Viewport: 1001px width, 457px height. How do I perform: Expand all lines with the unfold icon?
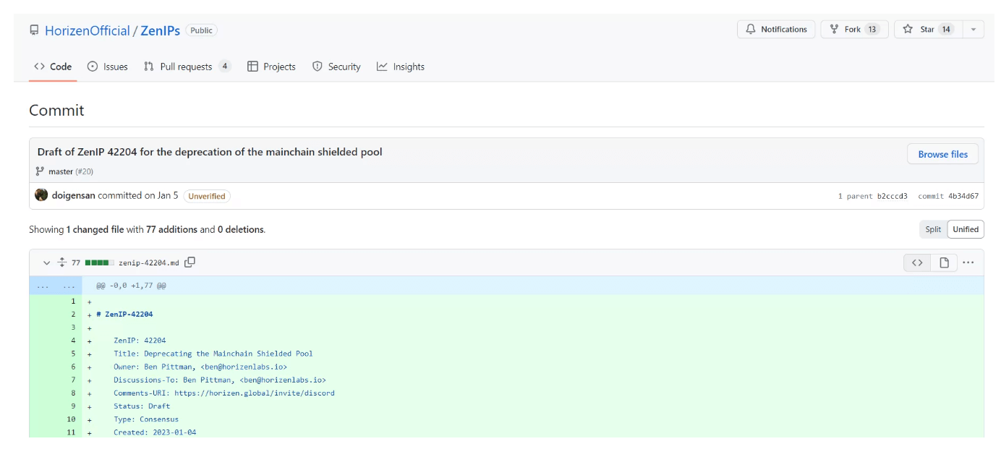tap(62, 262)
